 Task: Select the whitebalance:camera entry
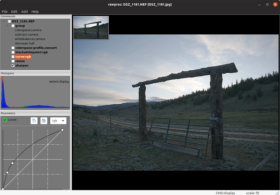pyautogui.click(x=30, y=39)
